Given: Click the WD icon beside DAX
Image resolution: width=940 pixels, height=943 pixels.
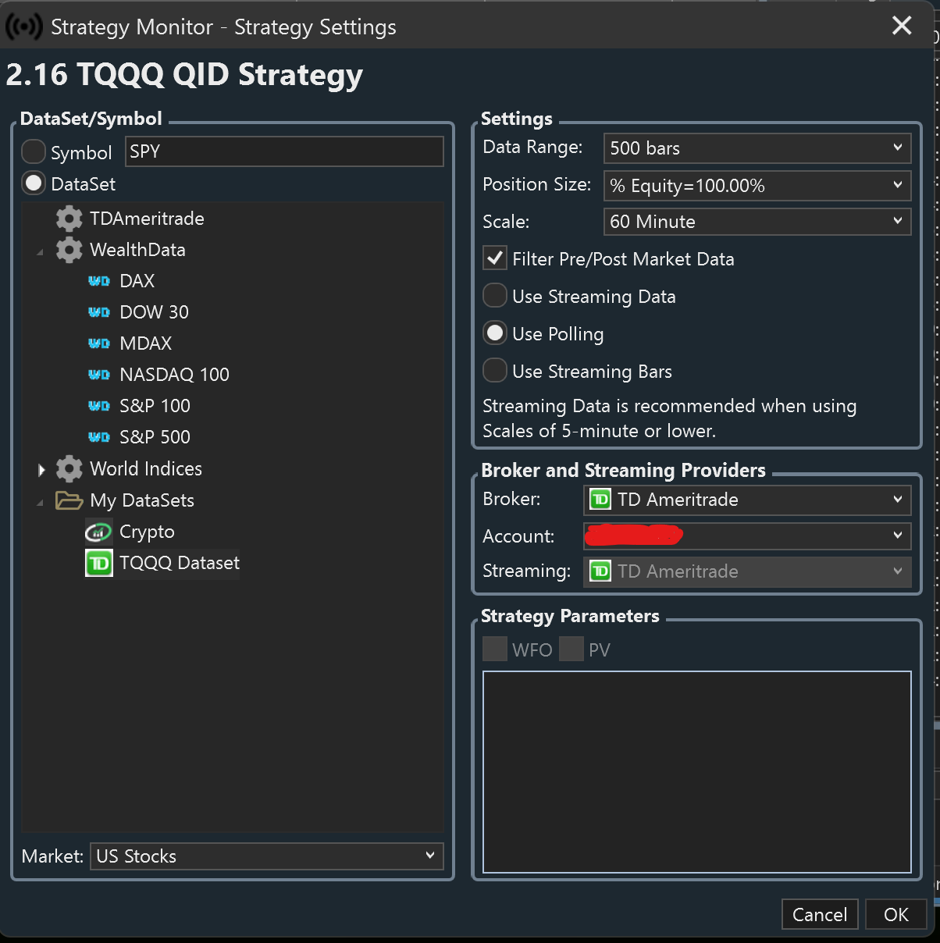Looking at the screenshot, I should tap(99, 281).
